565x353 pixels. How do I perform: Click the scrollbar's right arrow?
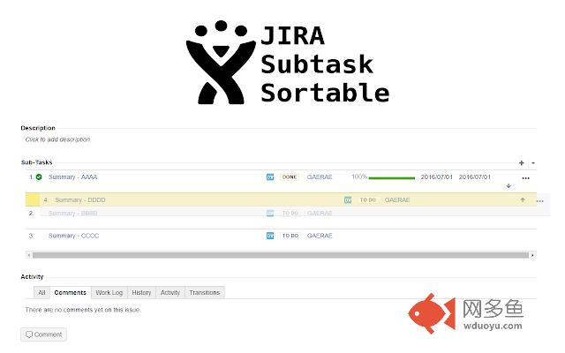532,255
